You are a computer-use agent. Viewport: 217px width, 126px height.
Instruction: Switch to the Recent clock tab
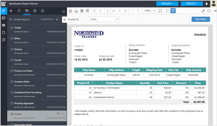(x=19, y=11)
